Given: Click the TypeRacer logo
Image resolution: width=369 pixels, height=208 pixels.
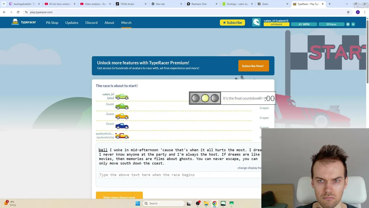Looking at the screenshot, I should pyautogui.click(x=24, y=22).
